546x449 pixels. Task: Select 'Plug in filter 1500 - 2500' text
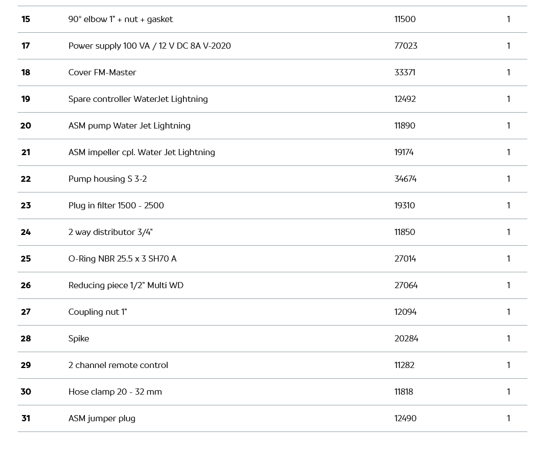[116, 206]
